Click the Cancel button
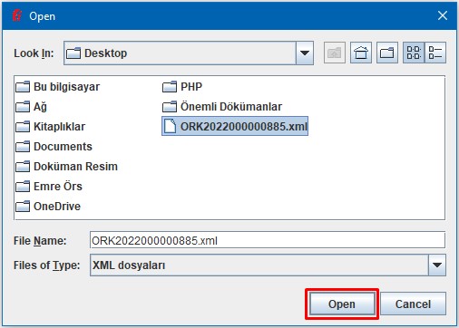Image resolution: width=459 pixels, height=328 pixels. (x=413, y=304)
